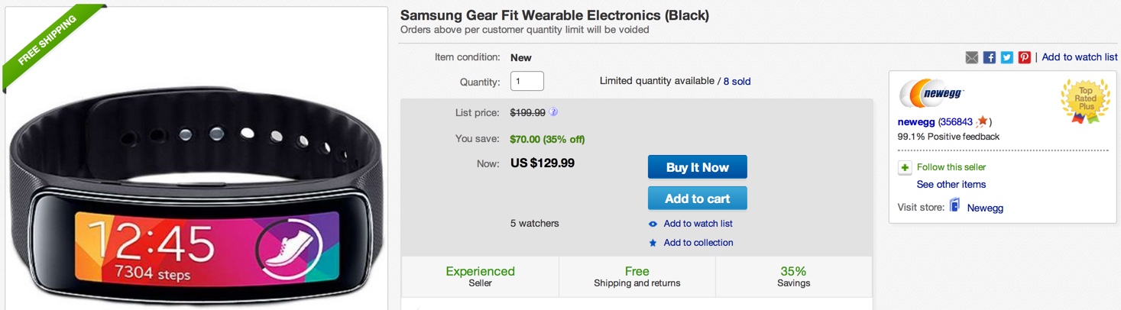The height and width of the screenshot is (310, 1121).
Task: Click the Top Rated Plus badge
Action: point(1085,100)
